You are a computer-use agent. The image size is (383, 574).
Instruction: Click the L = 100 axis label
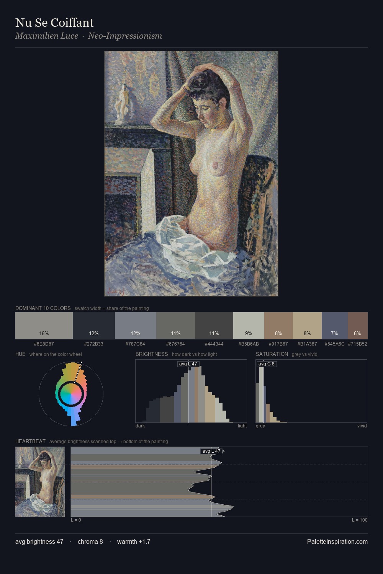[x=360, y=520]
